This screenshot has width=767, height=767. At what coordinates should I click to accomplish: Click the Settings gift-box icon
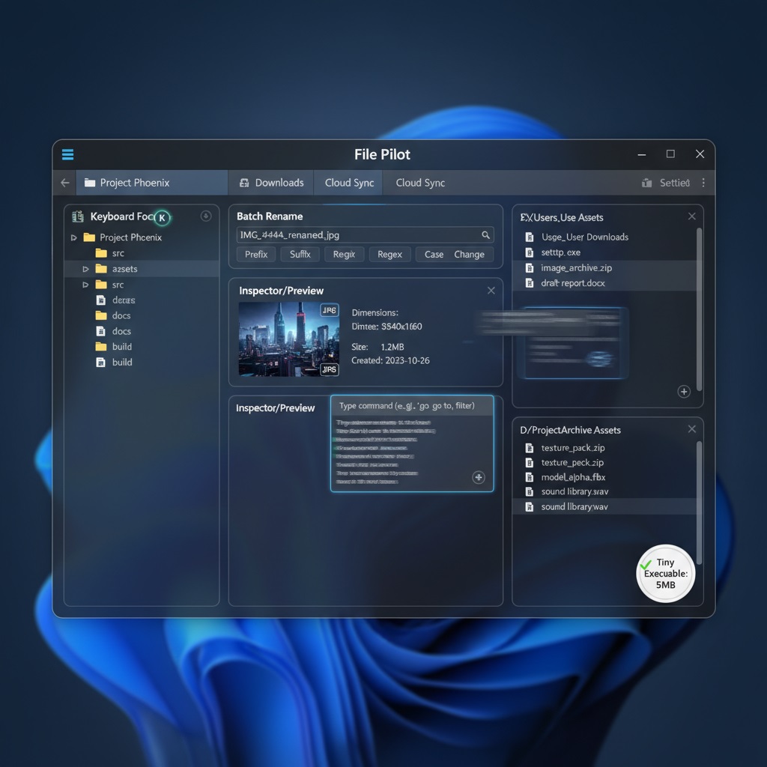tap(646, 183)
